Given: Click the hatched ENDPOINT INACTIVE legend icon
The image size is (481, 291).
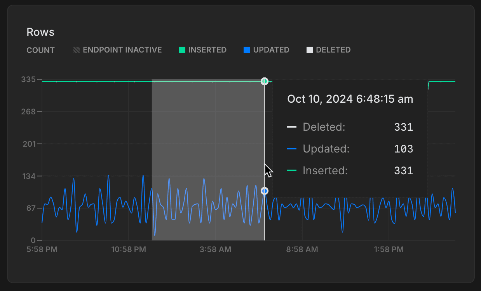Looking at the screenshot, I should point(76,50).
